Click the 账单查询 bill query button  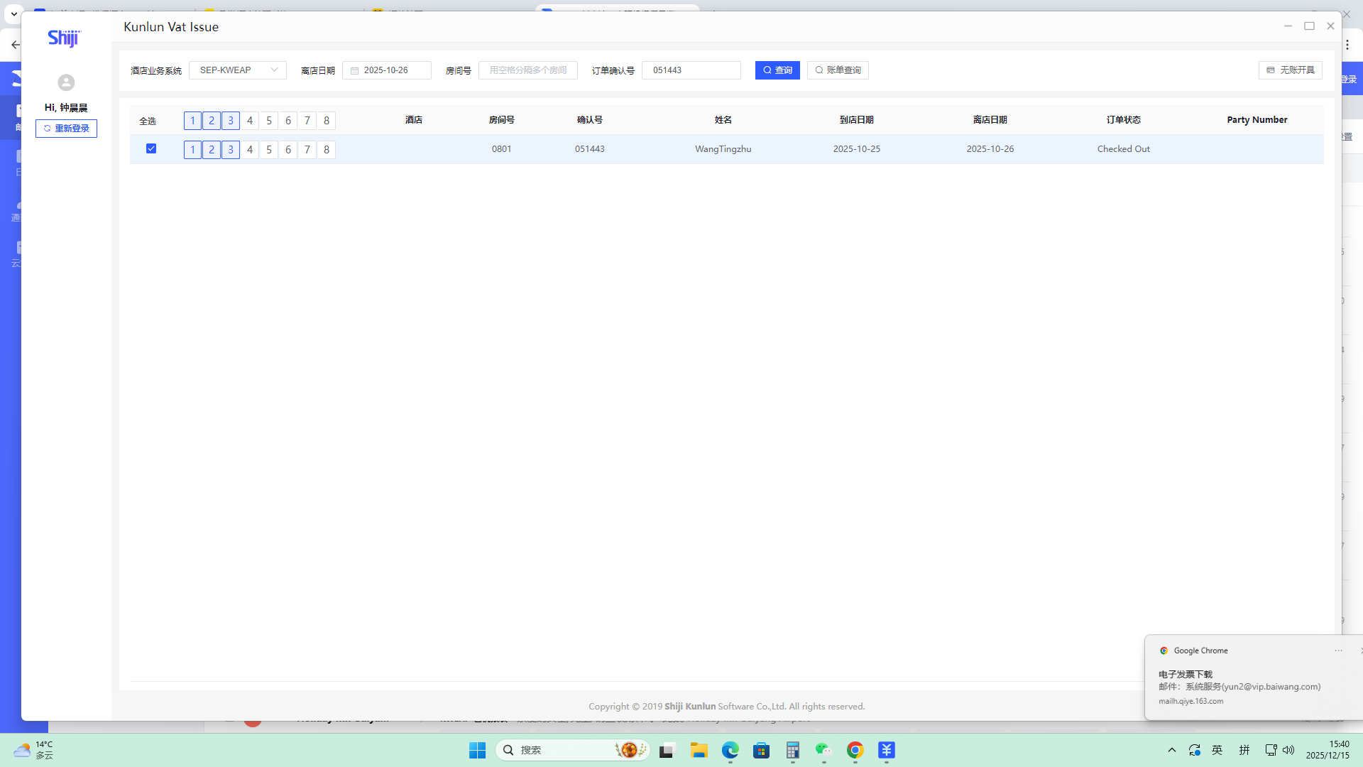[x=838, y=70]
